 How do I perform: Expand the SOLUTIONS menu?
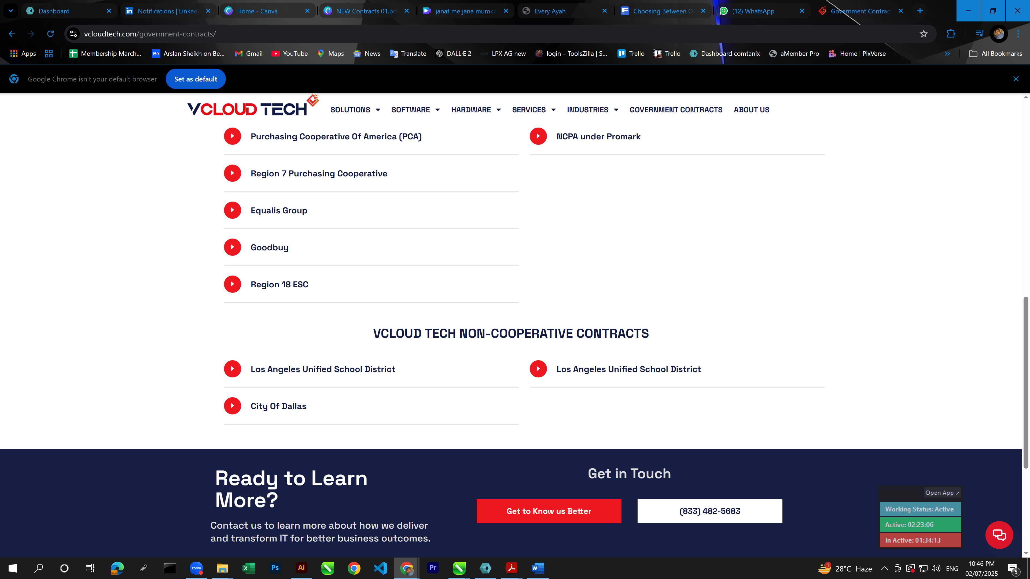point(355,109)
